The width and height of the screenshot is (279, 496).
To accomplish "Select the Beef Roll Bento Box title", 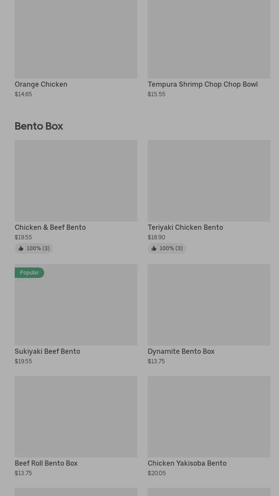I will (x=46, y=463).
